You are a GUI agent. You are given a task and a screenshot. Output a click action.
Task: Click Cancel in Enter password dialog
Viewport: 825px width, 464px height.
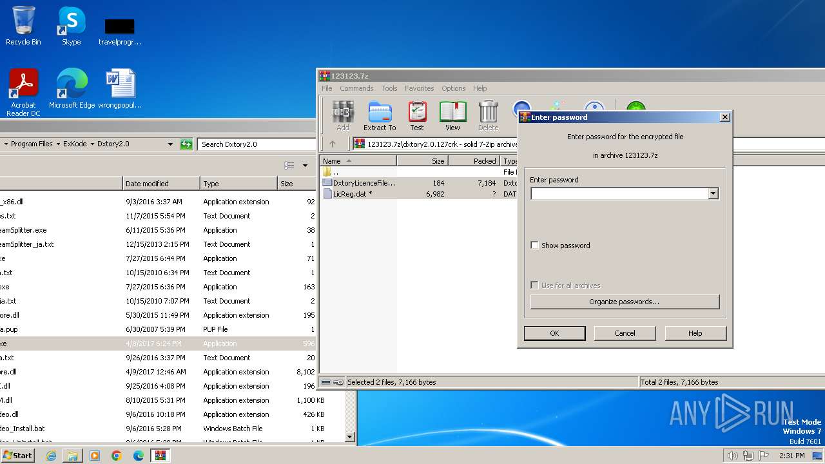[x=625, y=333]
